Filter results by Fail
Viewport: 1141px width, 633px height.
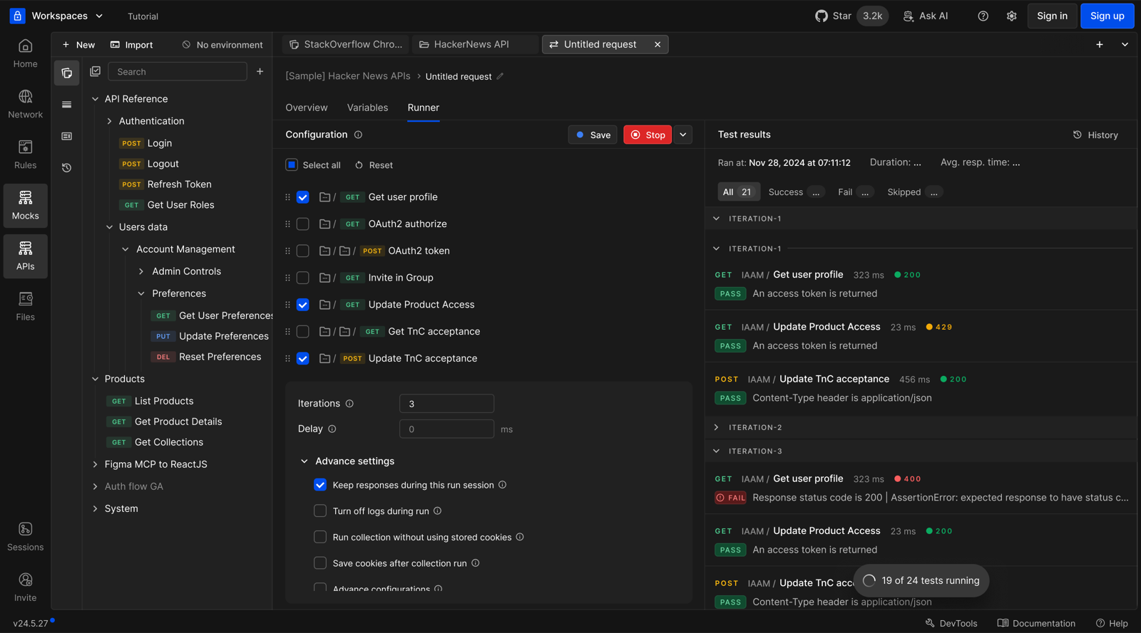pos(854,192)
